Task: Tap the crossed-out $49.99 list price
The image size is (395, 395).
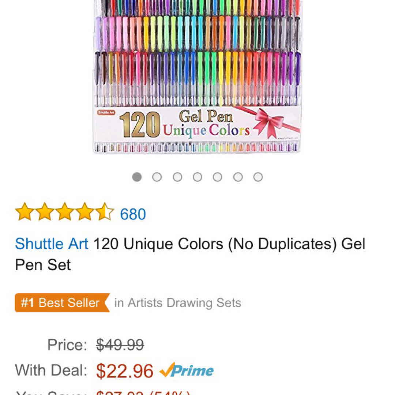Action: (120, 345)
